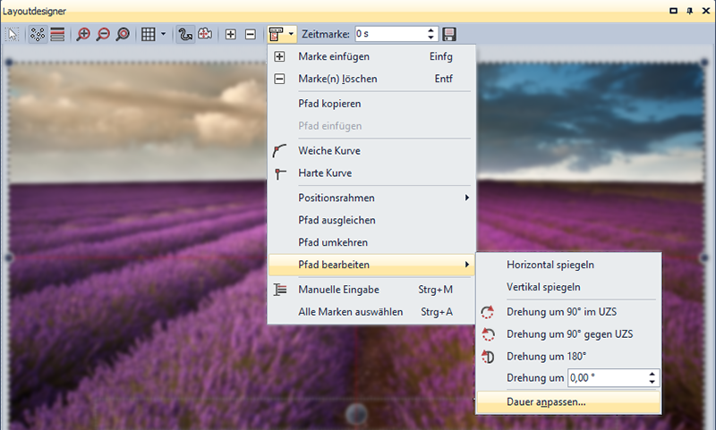The width and height of the screenshot is (716, 430).
Task: Reset zoom with the magnifier icon
Action: 123,34
